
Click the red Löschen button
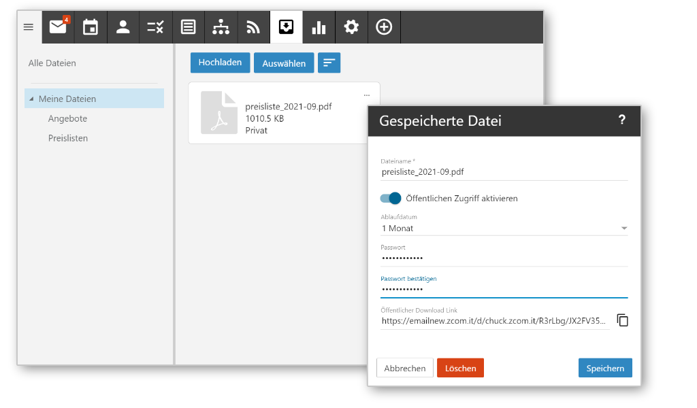click(460, 368)
